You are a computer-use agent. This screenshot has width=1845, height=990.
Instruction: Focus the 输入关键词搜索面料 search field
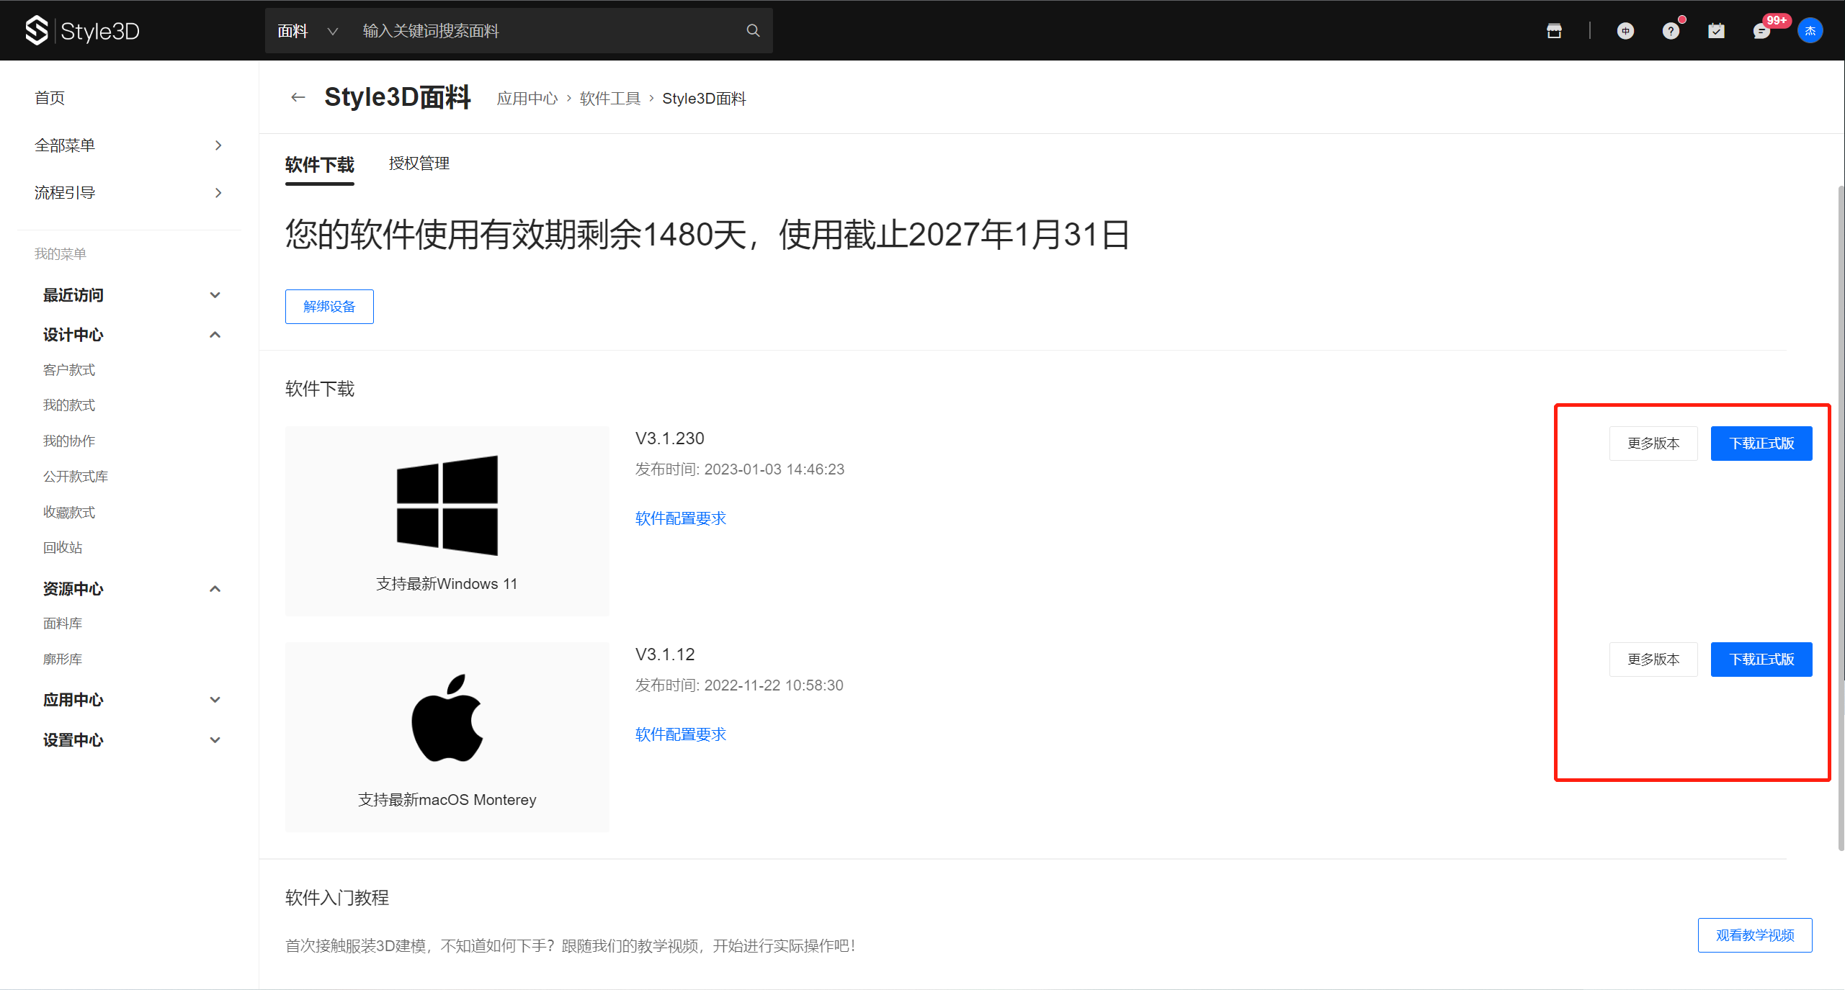click(548, 31)
